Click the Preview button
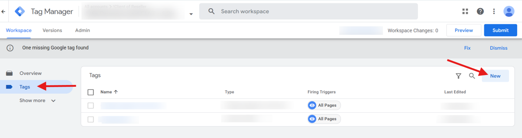 pos(464,30)
